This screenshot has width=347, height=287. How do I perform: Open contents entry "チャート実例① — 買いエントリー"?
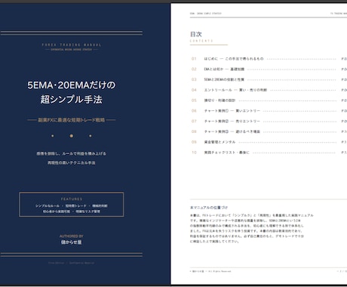tap(232, 111)
